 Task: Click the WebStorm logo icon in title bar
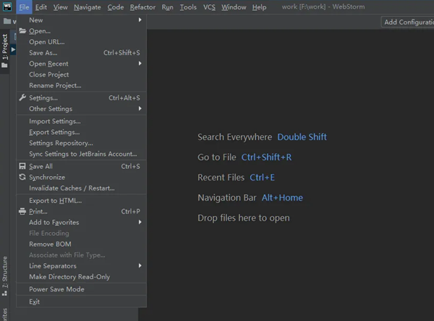(7, 7)
